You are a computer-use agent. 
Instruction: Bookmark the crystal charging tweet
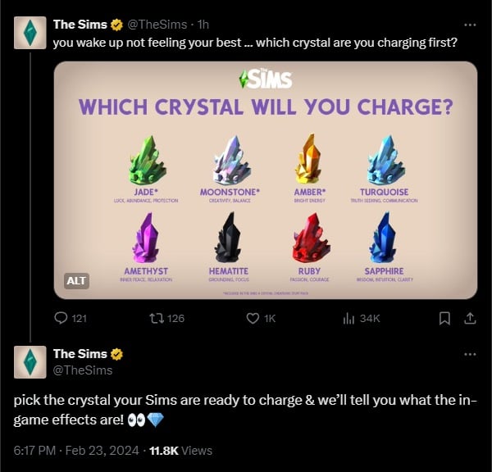point(444,318)
